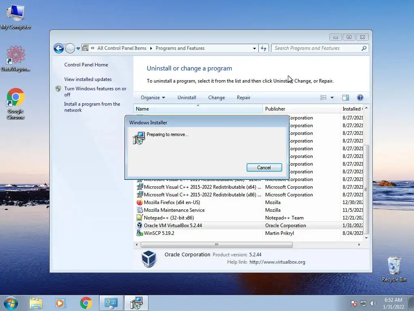The height and width of the screenshot is (311, 414).
Task: Click the Back navigation arrow
Action: [x=59, y=48]
